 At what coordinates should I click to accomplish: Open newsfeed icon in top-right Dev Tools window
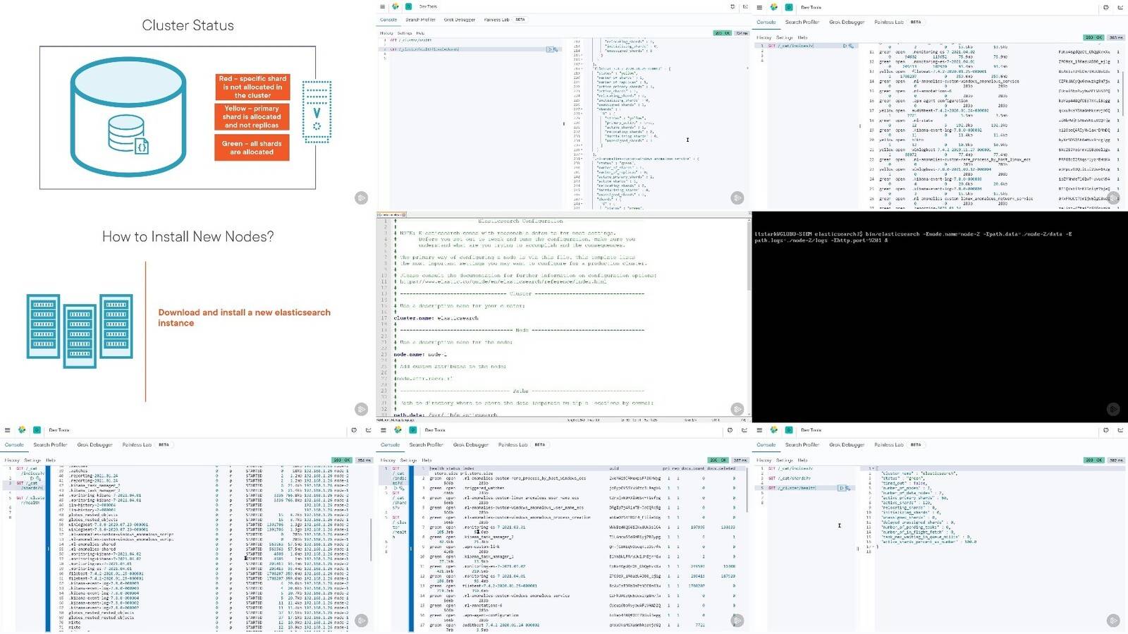[1120, 7]
